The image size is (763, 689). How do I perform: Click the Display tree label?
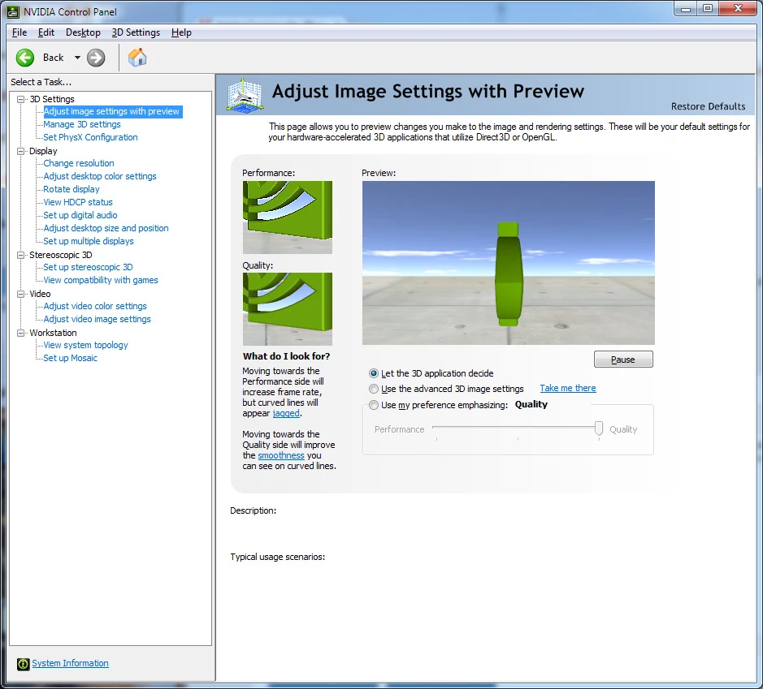(43, 151)
